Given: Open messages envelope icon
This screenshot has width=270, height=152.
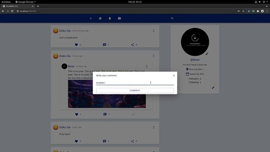Looking at the screenshot, I should click(x=119, y=18).
